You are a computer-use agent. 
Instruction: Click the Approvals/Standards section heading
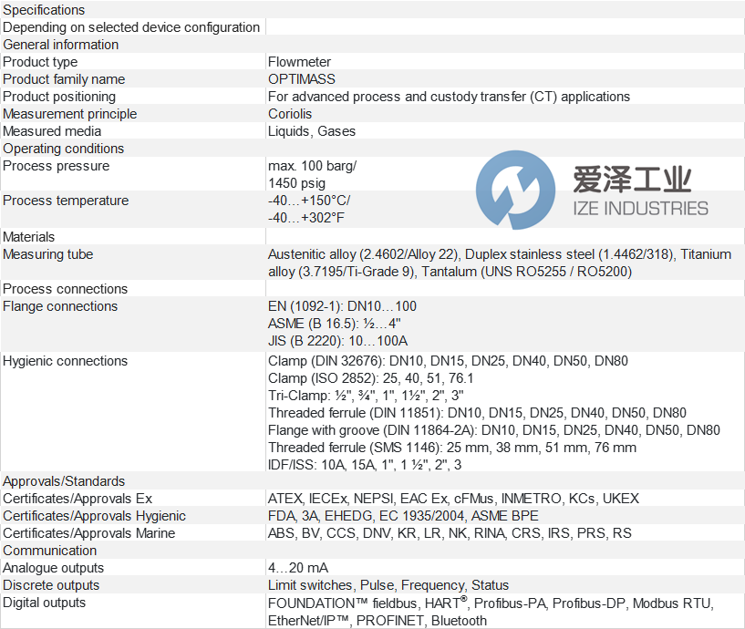coord(64,481)
